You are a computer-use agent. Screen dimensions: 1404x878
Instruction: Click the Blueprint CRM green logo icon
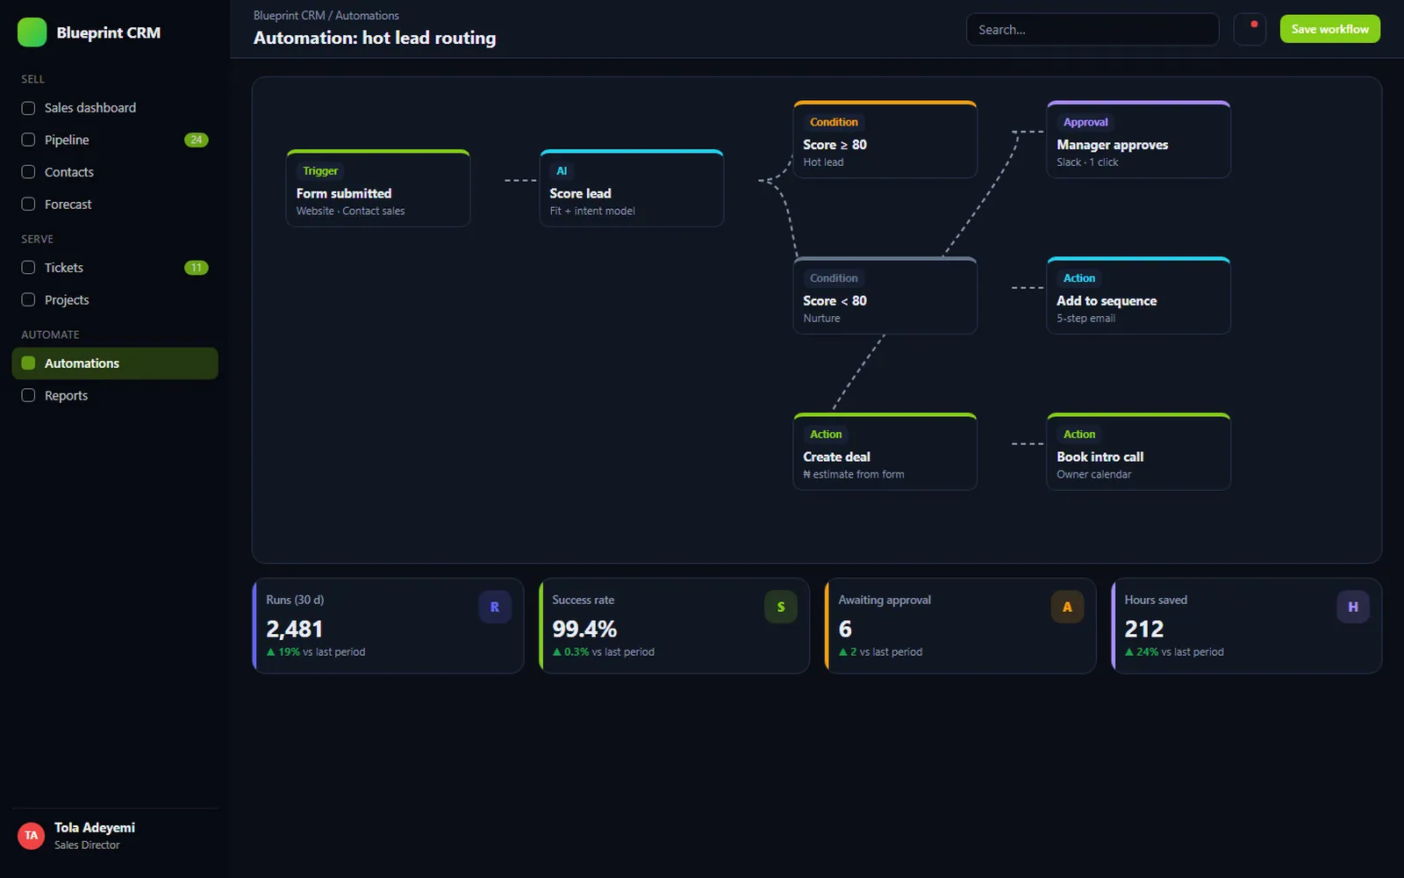pos(32,32)
